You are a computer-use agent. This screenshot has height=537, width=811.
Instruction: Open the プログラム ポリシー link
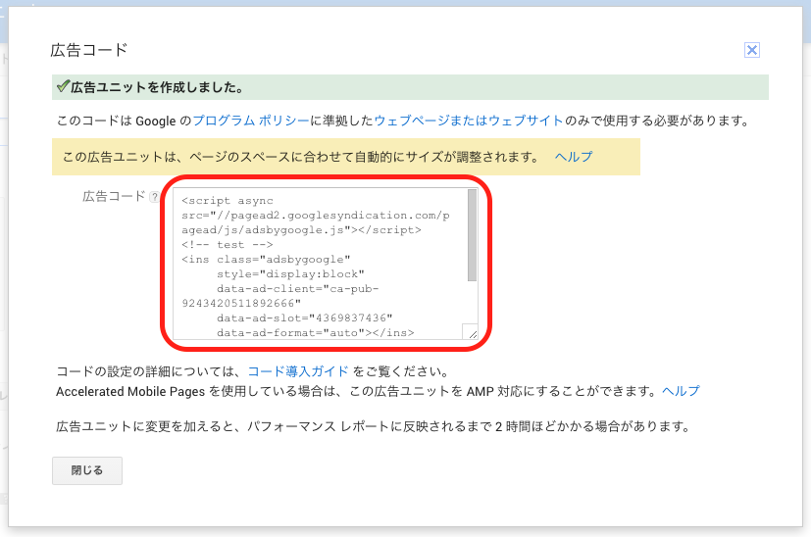(251, 121)
